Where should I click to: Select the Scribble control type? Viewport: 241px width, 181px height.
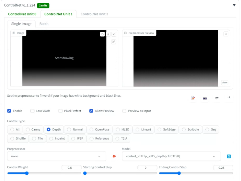tap(190, 129)
